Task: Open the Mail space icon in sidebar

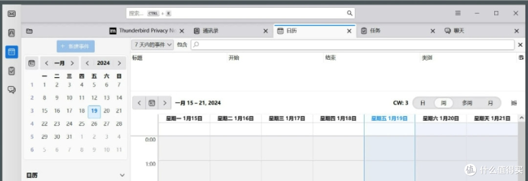Action: click(11, 14)
